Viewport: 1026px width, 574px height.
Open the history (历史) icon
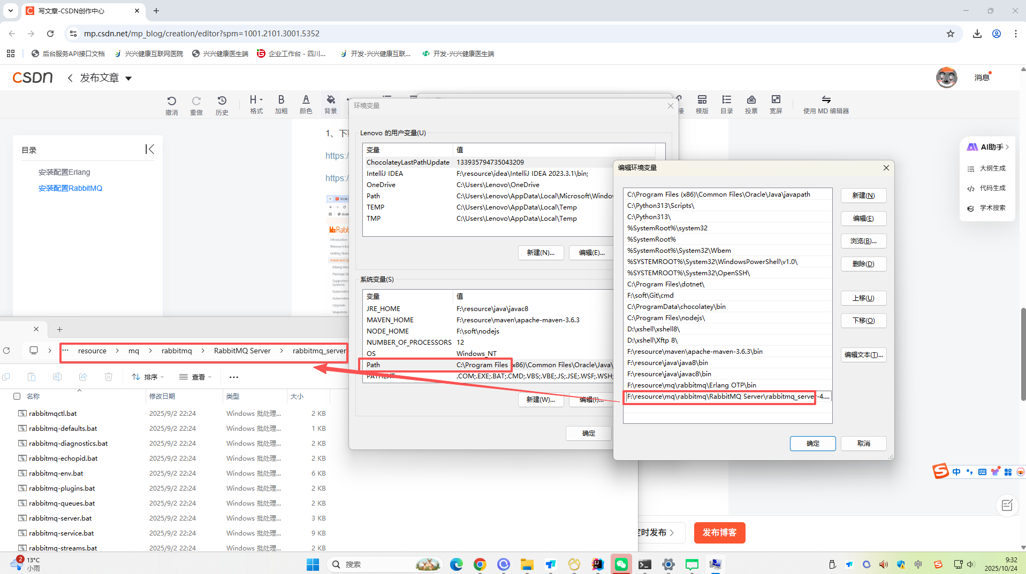[222, 105]
